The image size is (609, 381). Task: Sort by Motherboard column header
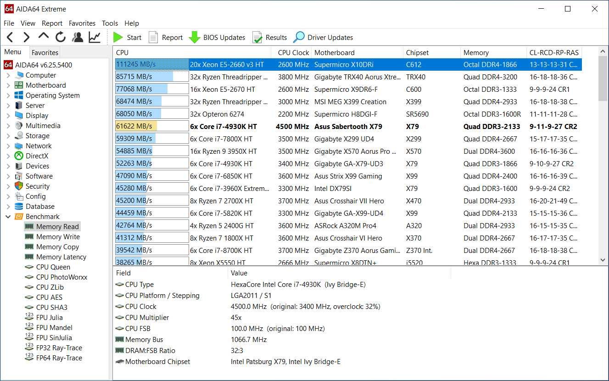[358, 52]
